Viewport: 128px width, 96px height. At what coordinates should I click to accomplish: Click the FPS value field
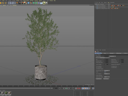coord(106,59)
